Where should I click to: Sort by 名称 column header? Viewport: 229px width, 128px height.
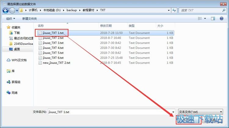coord(41,26)
